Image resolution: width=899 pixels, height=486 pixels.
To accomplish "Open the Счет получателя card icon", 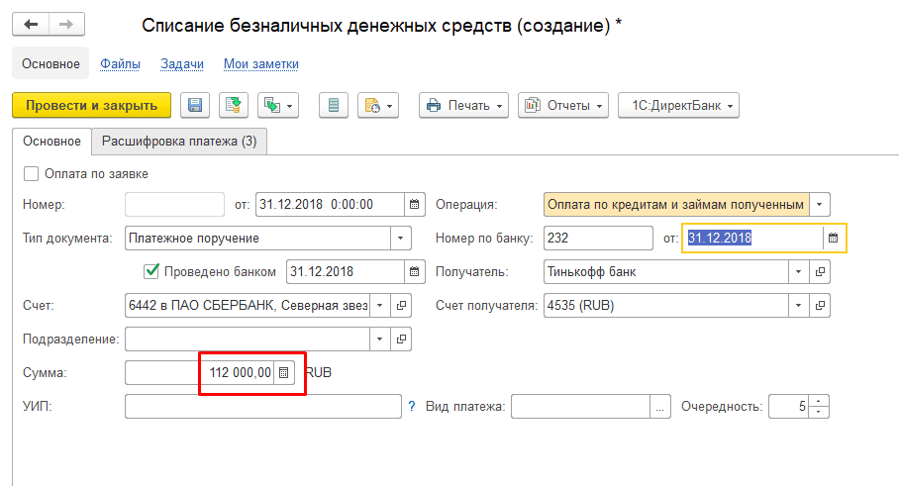I will [x=820, y=306].
